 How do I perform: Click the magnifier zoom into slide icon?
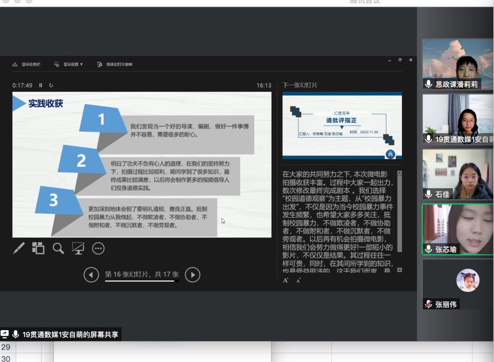(x=58, y=248)
